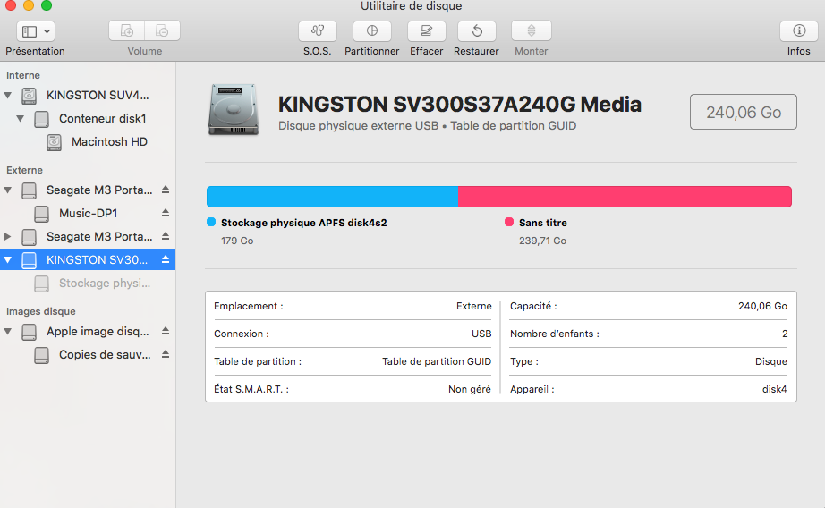Image resolution: width=825 pixels, height=508 pixels.
Task: Zoom the window with green button
Action: coord(47,5)
